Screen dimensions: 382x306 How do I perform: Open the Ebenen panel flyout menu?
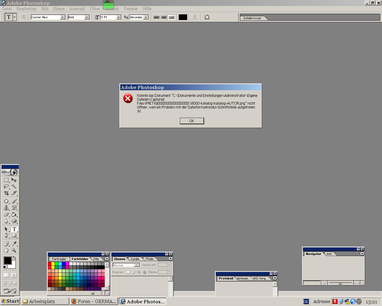pyautogui.click(x=170, y=259)
